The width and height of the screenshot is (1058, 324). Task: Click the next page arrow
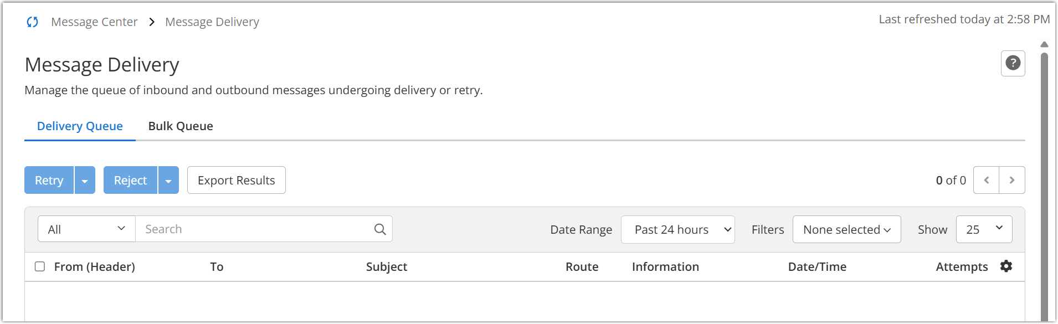pos(1012,180)
